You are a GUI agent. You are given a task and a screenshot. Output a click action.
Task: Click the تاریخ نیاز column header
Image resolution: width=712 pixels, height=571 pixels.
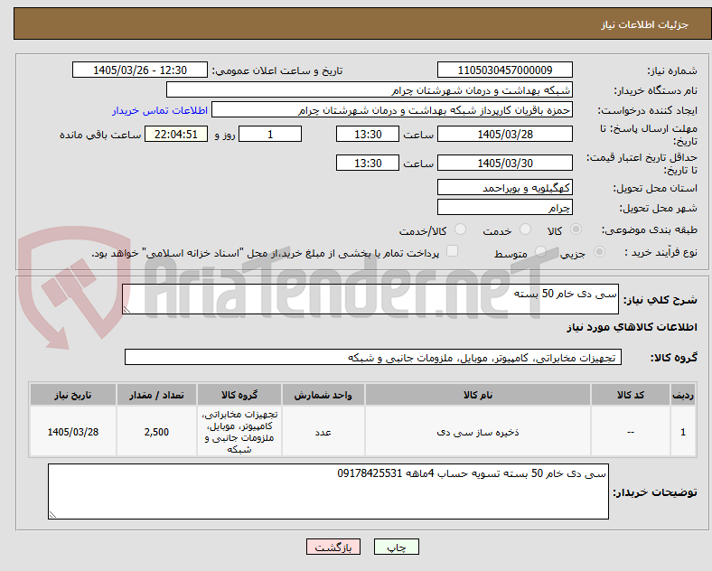(x=73, y=395)
